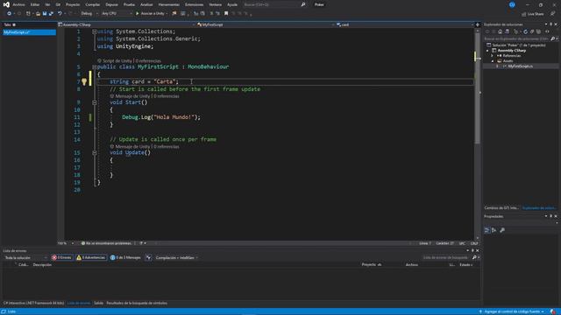This screenshot has width=561, height=315.
Task: Click the Descripción column header
Action: (x=42, y=264)
